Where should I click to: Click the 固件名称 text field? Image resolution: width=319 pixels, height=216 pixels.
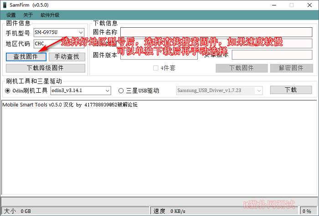point(216,32)
